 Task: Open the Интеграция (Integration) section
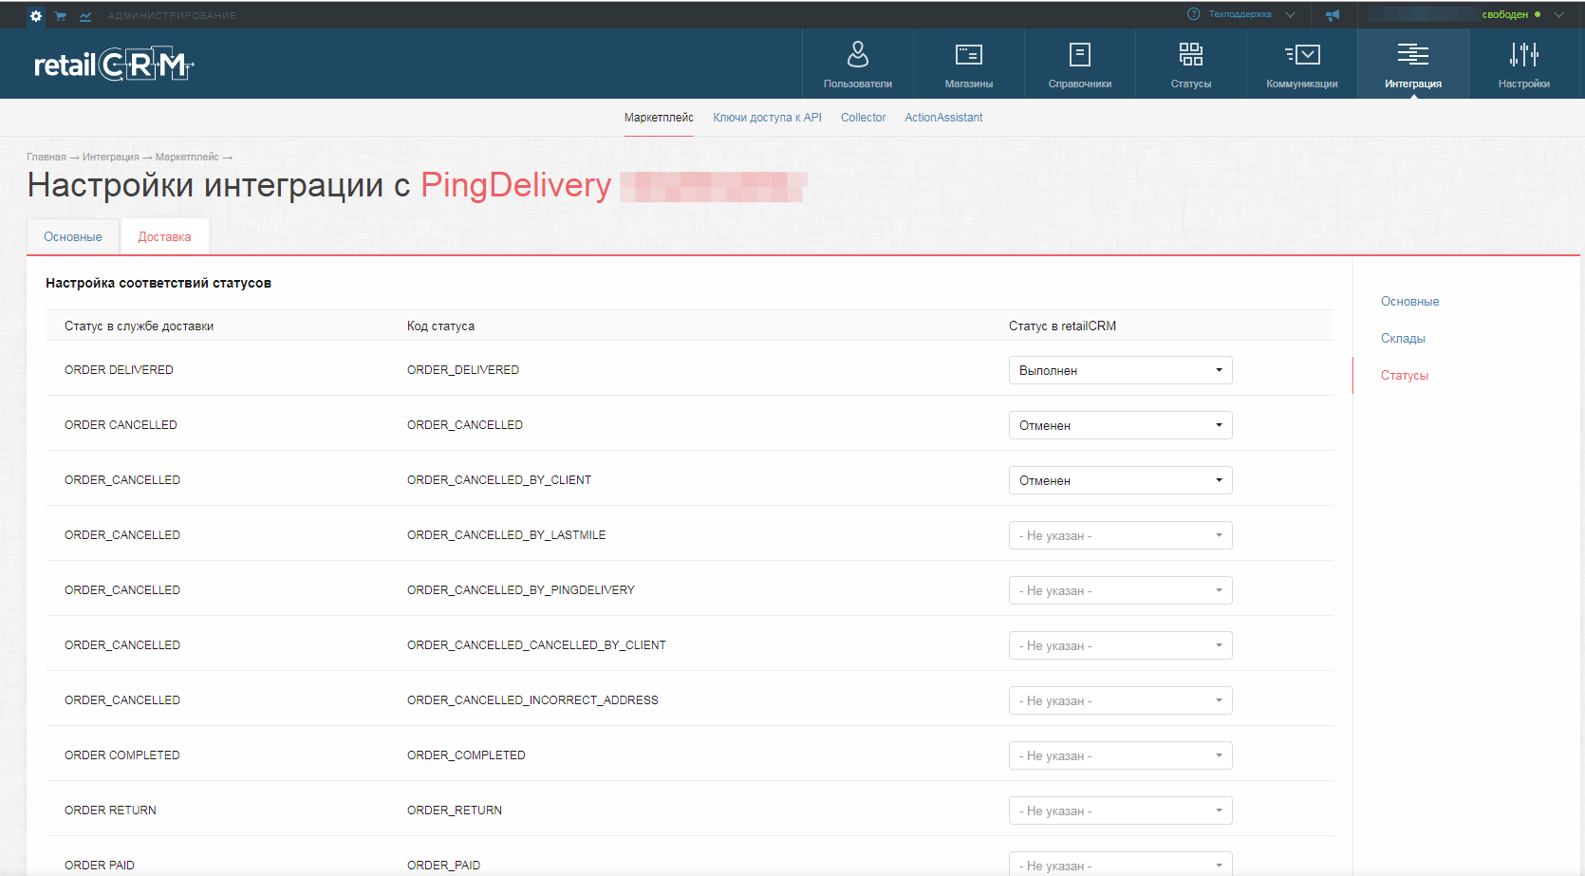click(x=1412, y=64)
